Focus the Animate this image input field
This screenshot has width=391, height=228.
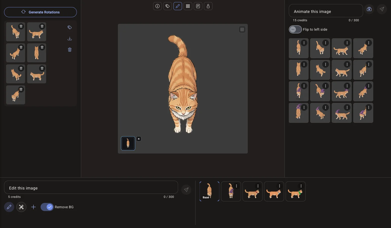326,11
